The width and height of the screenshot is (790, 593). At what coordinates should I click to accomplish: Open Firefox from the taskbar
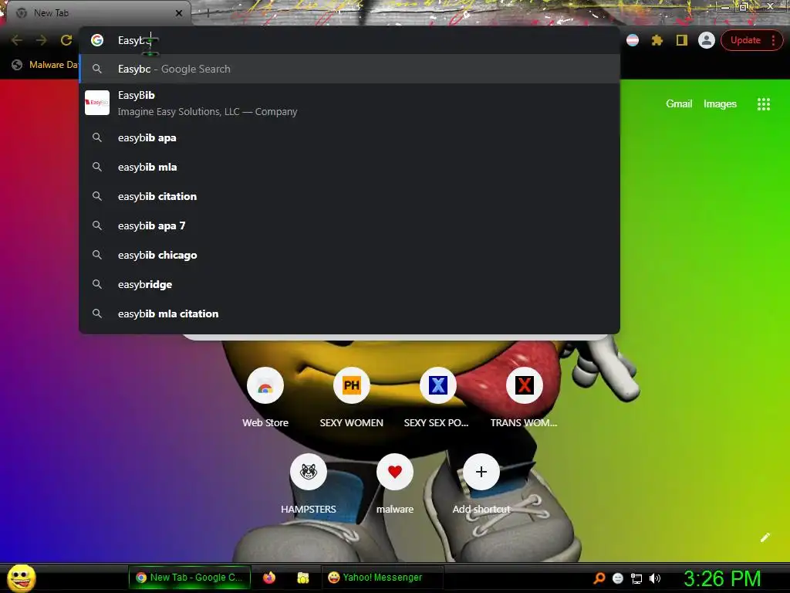pyautogui.click(x=269, y=578)
